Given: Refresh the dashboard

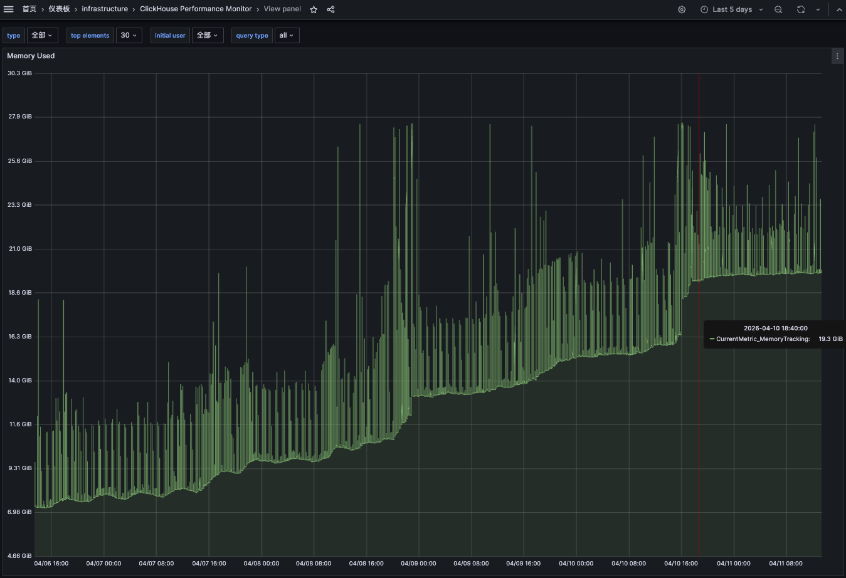Looking at the screenshot, I should pyautogui.click(x=801, y=9).
